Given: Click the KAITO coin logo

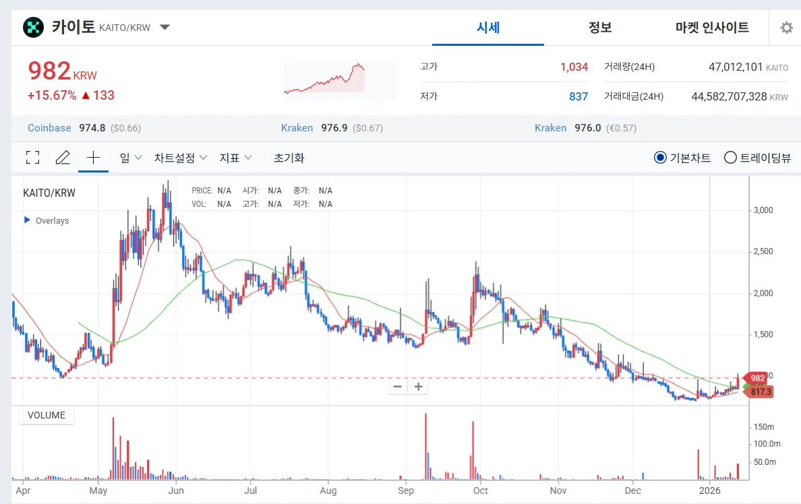Looking at the screenshot, I should (33, 27).
